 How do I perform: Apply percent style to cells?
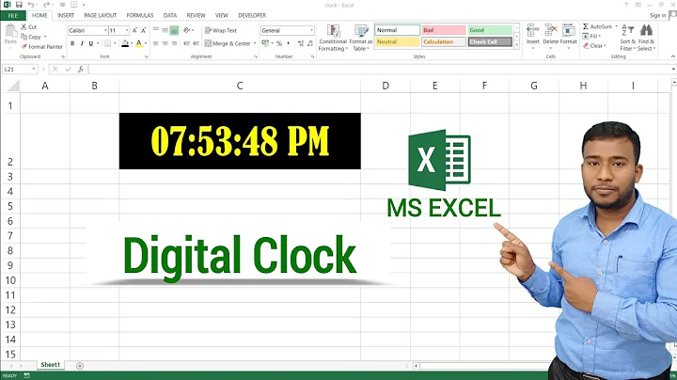coord(279,43)
